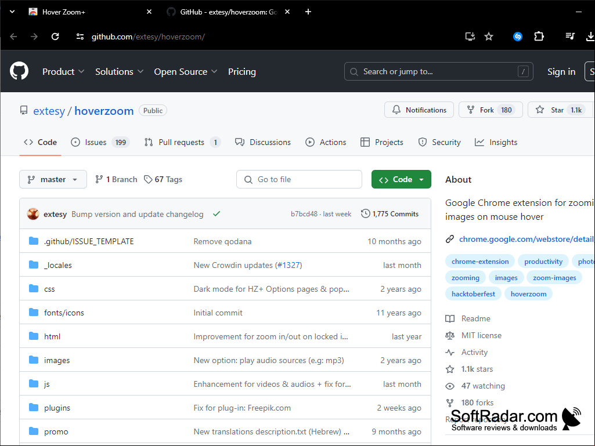Open the js folder
This screenshot has width=595, height=446.
pos(46,384)
